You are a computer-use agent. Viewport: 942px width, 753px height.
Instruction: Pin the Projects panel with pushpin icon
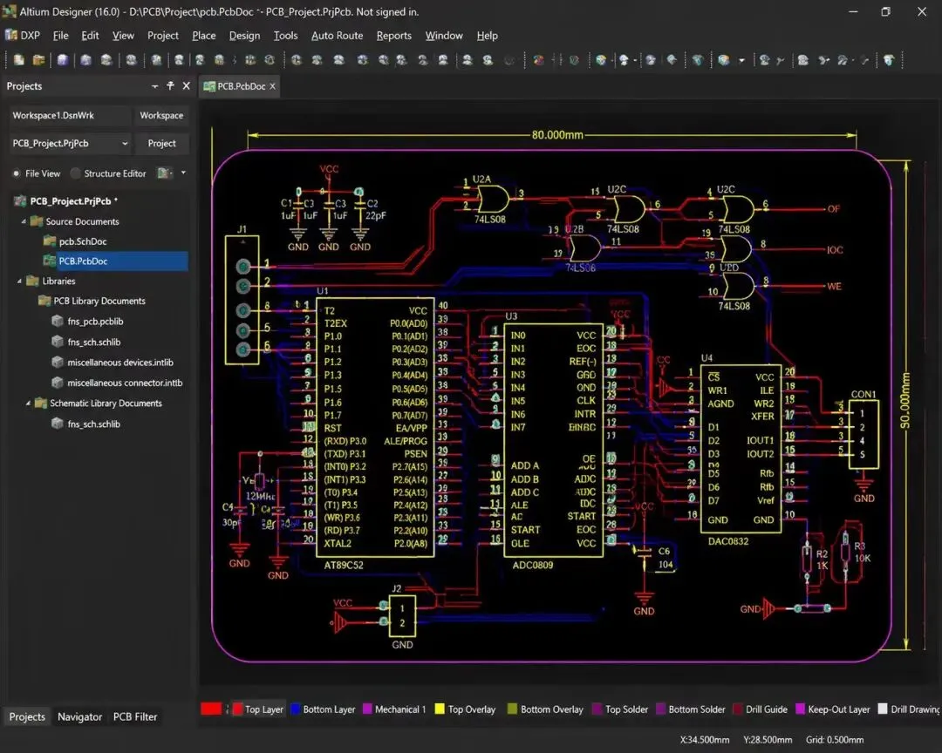click(x=170, y=86)
